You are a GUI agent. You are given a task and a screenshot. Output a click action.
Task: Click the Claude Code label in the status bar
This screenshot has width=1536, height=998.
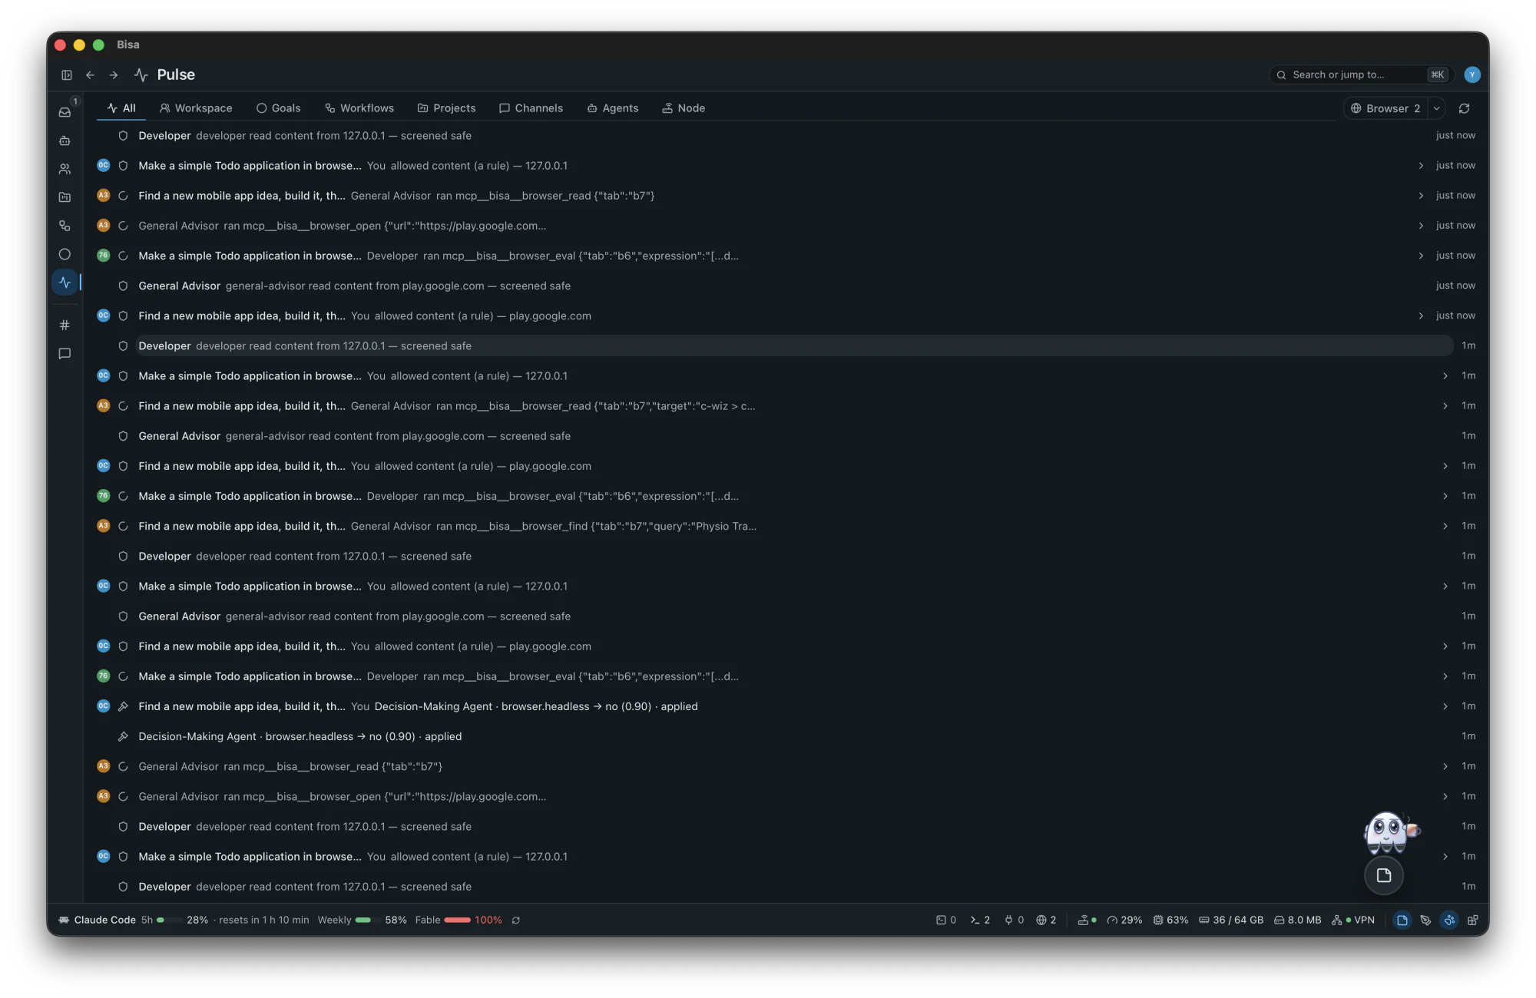click(x=98, y=920)
